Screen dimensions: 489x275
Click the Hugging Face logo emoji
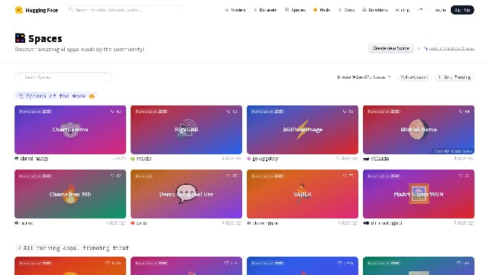click(18, 10)
